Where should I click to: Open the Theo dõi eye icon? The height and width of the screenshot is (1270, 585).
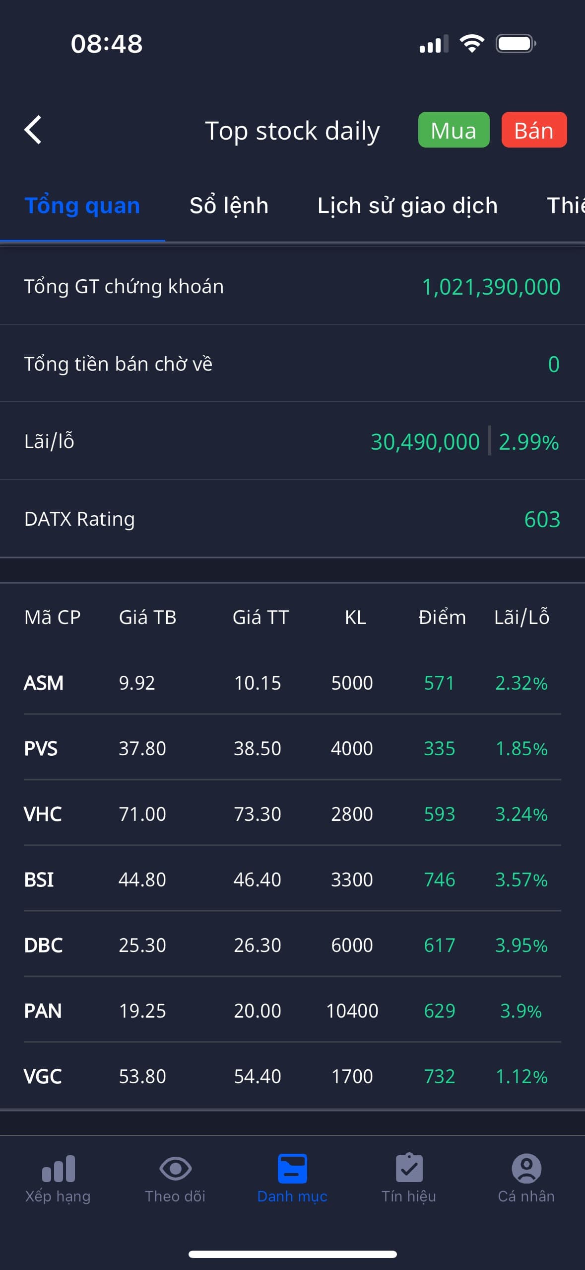click(x=175, y=1168)
